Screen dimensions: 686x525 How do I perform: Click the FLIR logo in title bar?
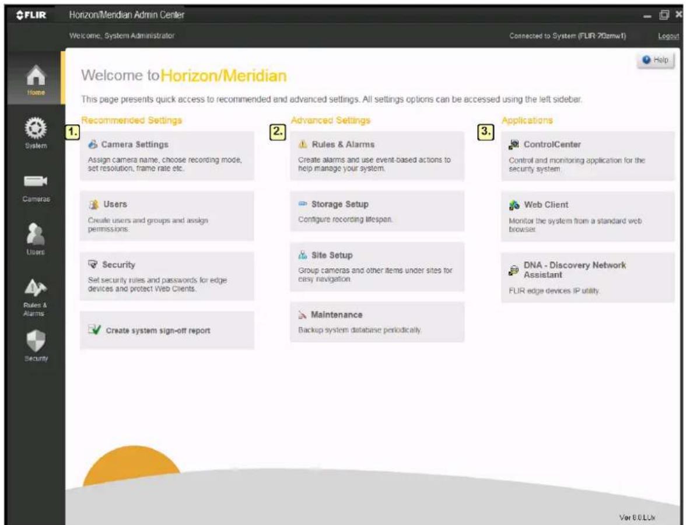pos(31,15)
